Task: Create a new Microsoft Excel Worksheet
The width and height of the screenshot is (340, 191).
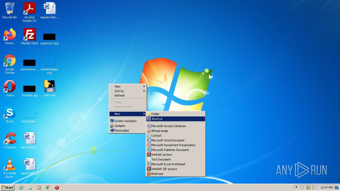Action: (x=176, y=164)
